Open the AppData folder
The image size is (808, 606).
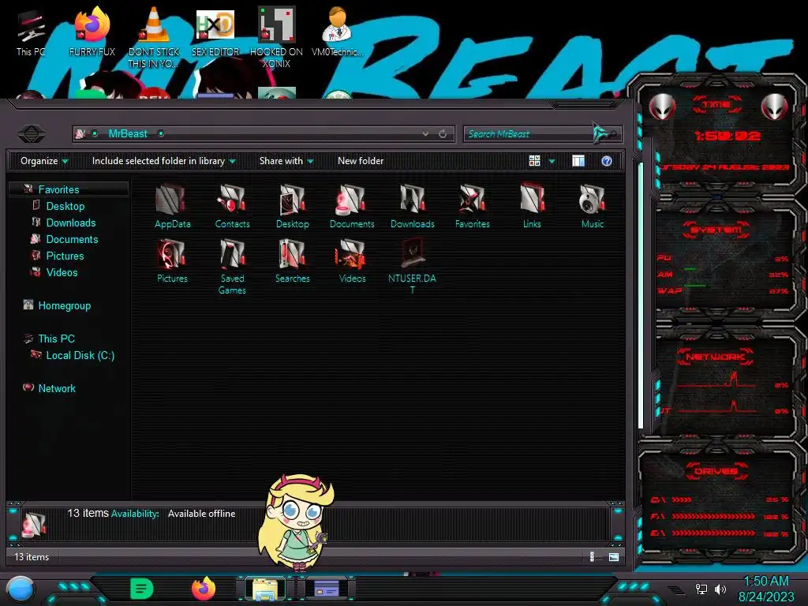[172, 206]
